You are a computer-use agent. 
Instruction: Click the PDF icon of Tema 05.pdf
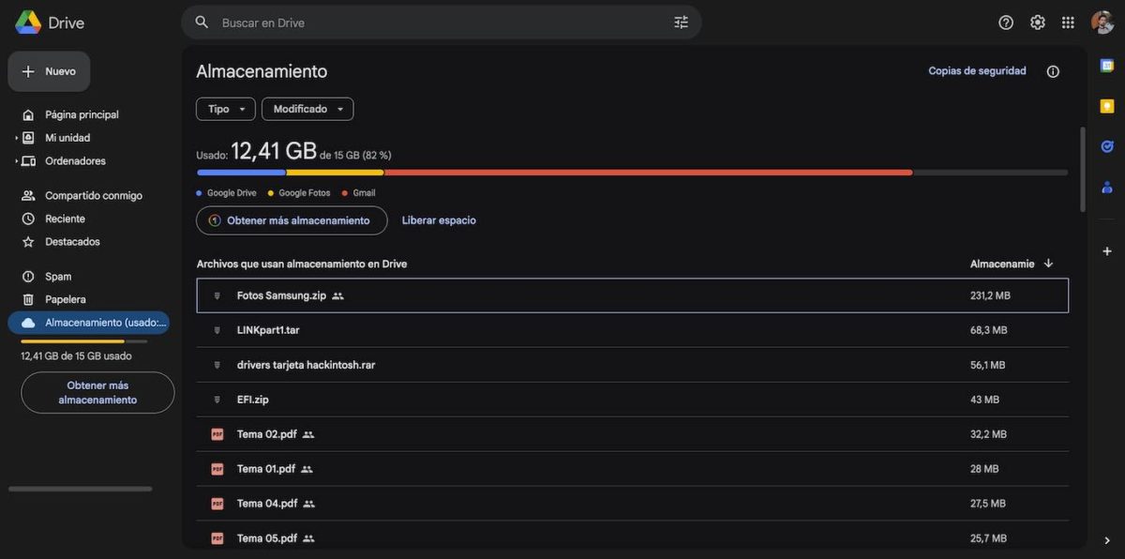point(217,538)
